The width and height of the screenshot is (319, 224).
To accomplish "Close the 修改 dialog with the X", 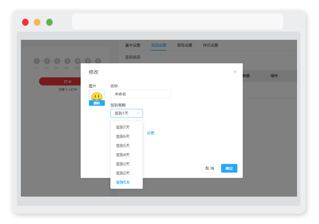I will tap(235, 72).
